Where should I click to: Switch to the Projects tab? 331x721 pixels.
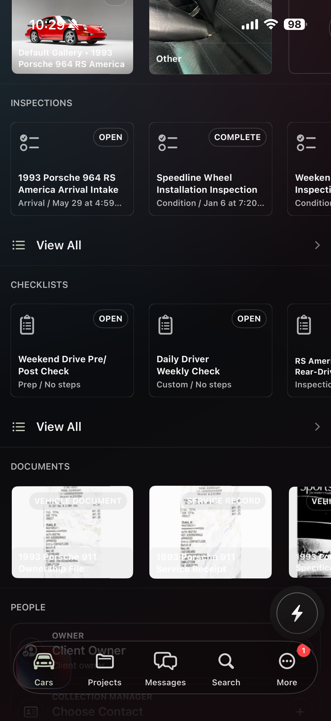105,669
